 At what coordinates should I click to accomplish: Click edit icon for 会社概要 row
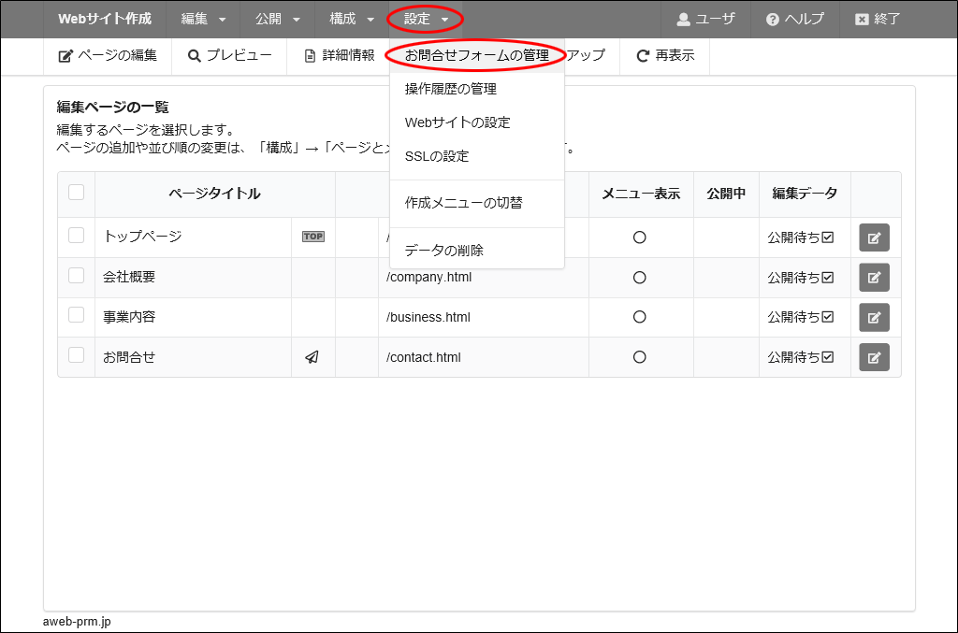coord(874,278)
